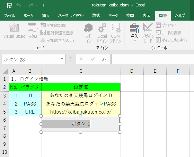This screenshot has width=194, height=157.
Task: Open the Undo history dropdown arrow
Action: coord(24,5)
